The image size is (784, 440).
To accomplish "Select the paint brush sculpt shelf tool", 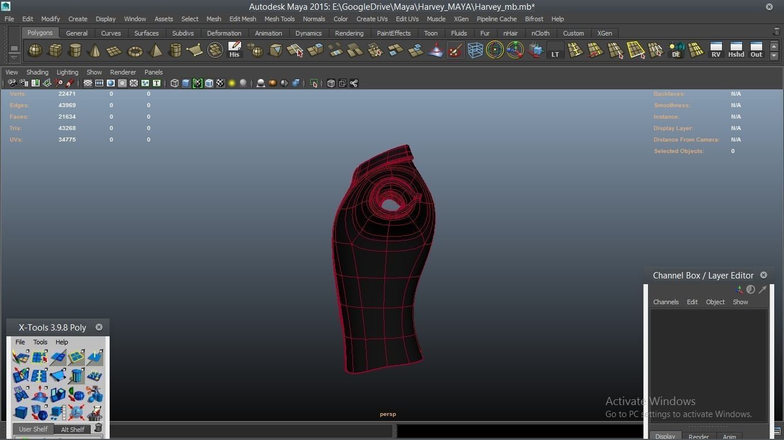I will [x=455, y=50].
